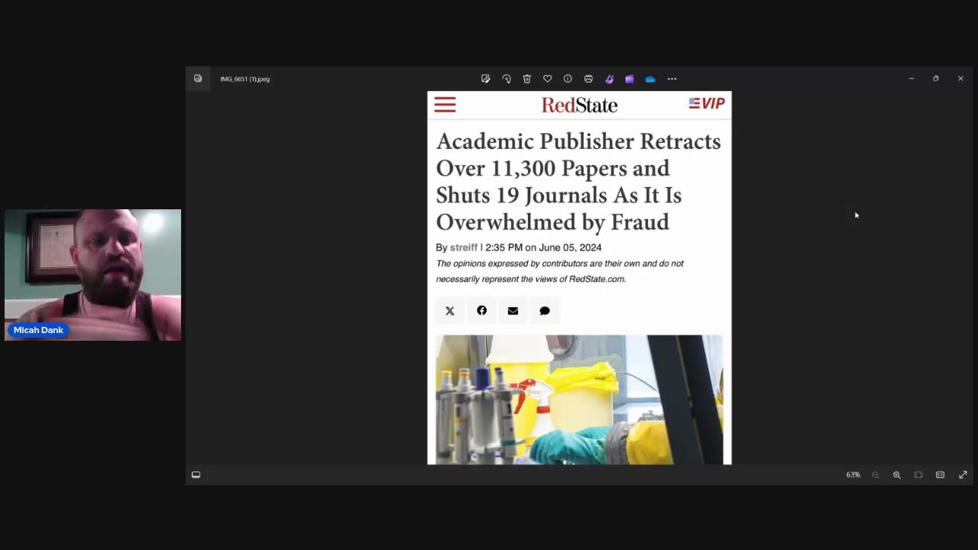Click the IMG_6651 (1).jpeg file name

(244, 79)
